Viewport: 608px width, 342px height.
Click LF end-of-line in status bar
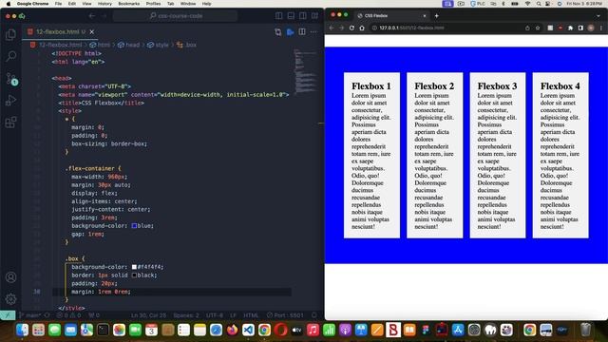pos(233,315)
